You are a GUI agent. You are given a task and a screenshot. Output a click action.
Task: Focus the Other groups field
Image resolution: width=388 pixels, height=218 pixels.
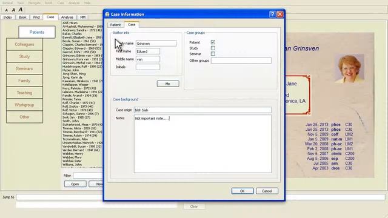pos(241,61)
